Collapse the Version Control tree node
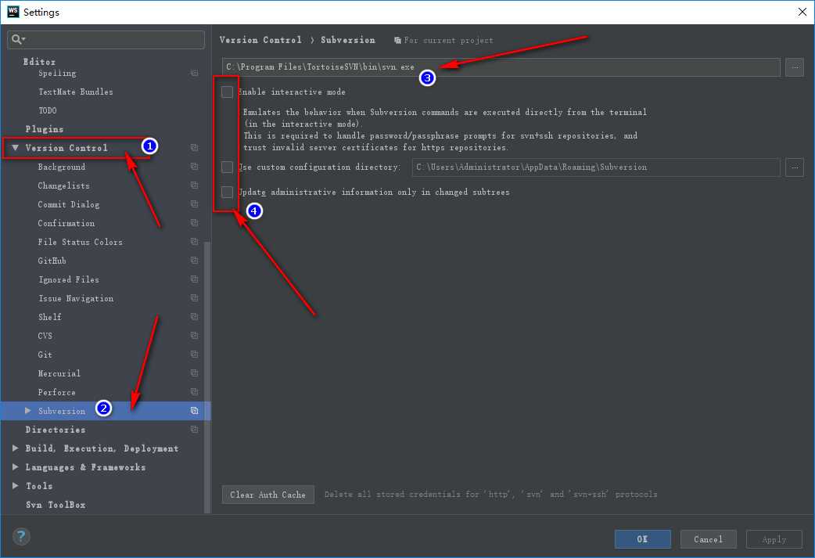This screenshot has height=558, width=815. tap(15, 148)
